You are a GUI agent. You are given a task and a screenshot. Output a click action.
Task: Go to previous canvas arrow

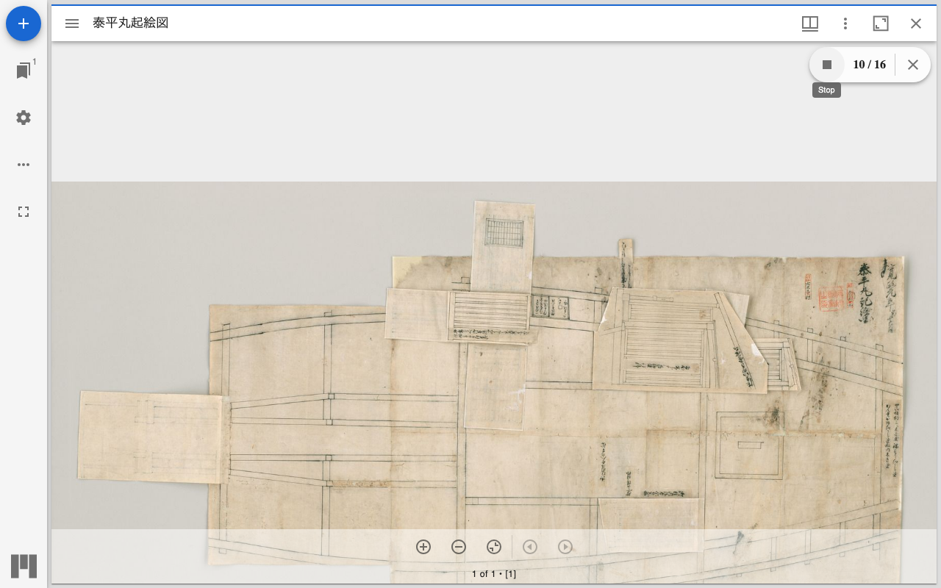(530, 547)
